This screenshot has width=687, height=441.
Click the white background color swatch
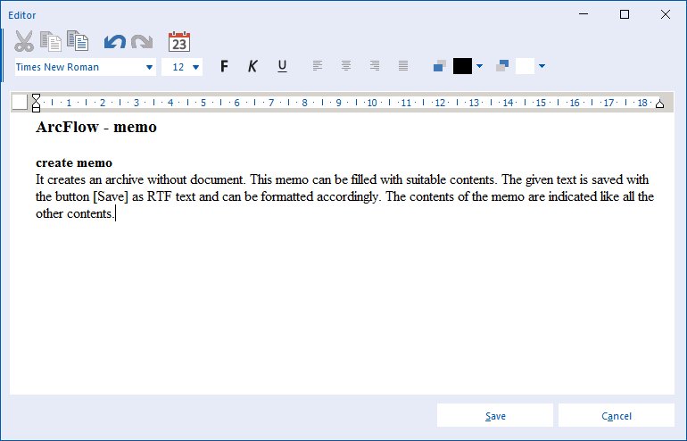tap(525, 66)
